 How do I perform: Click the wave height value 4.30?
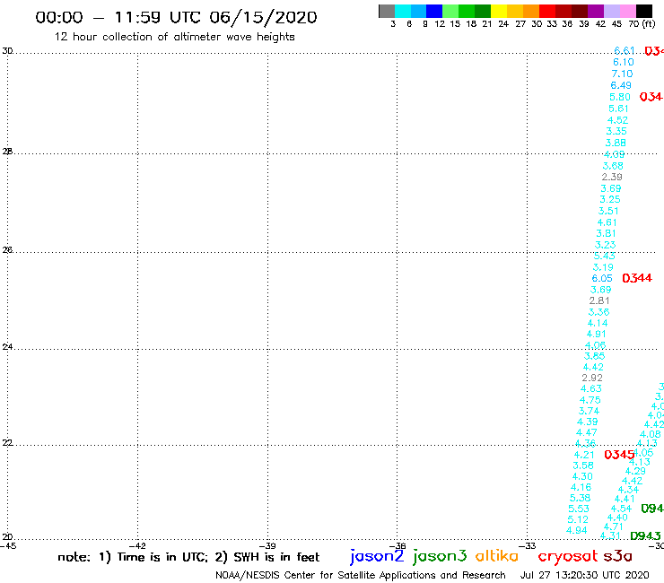coord(582,476)
